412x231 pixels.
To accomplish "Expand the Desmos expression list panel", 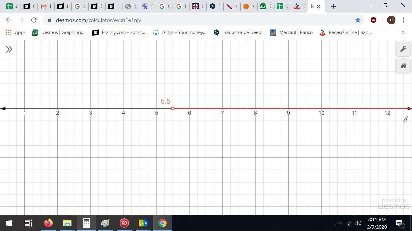I will pyautogui.click(x=9, y=49).
